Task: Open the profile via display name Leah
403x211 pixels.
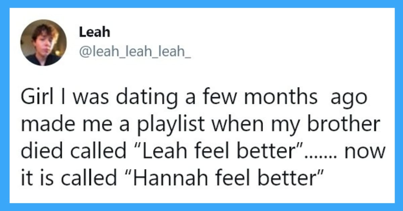Action: point(94,32)
